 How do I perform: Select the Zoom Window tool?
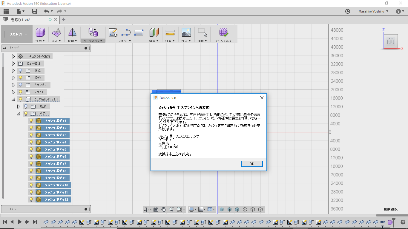(x=179, y=209)
